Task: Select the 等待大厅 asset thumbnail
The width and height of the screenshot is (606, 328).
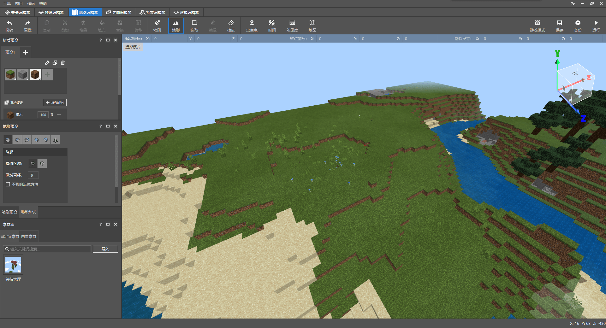Action: (x=13, y=265)
